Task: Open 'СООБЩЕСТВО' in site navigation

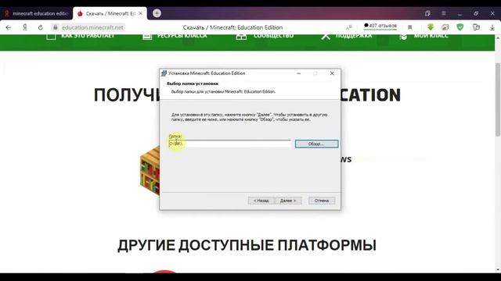Action: (x=265, y=36)
